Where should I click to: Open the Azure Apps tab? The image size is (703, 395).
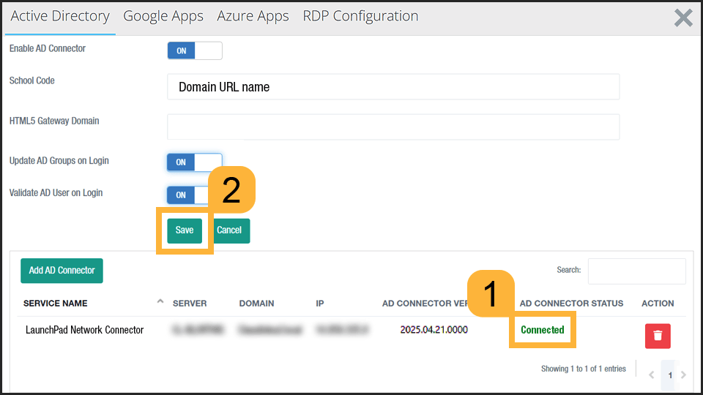253,16
